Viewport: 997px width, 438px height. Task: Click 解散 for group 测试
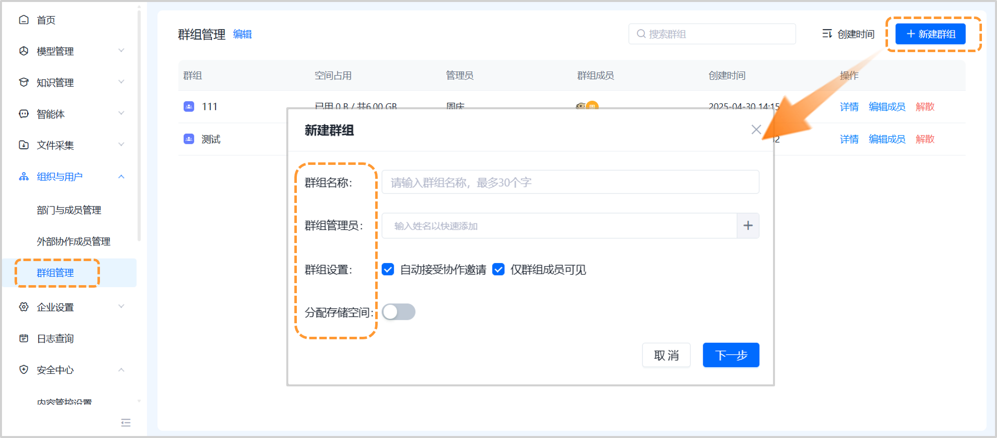(x=925, y=139)
